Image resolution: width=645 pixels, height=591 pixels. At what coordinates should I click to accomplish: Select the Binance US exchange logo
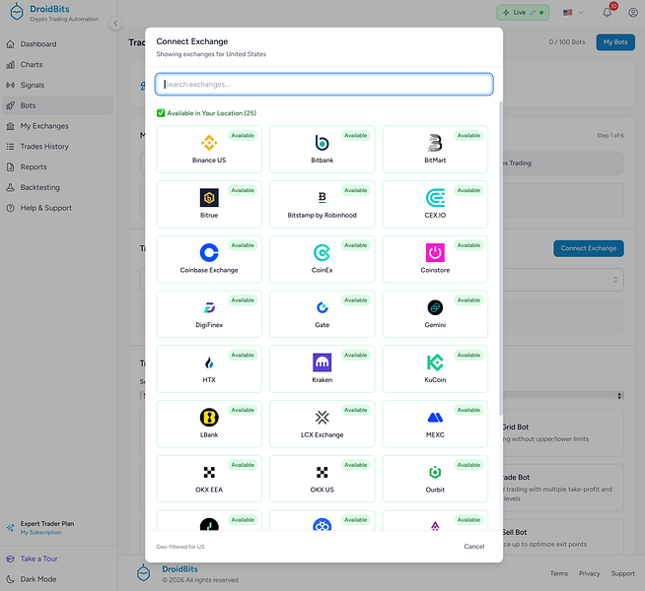[209, 143]
